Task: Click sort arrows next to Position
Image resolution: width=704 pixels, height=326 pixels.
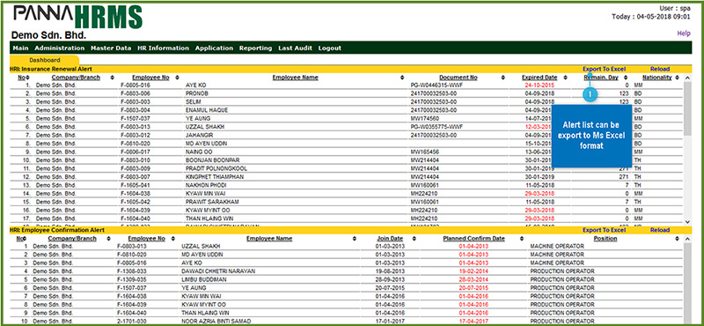Action: pyautogui.click(x=677, y=238)
